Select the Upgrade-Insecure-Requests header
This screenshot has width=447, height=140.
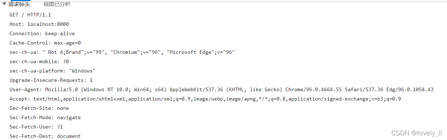click(51, 80)
